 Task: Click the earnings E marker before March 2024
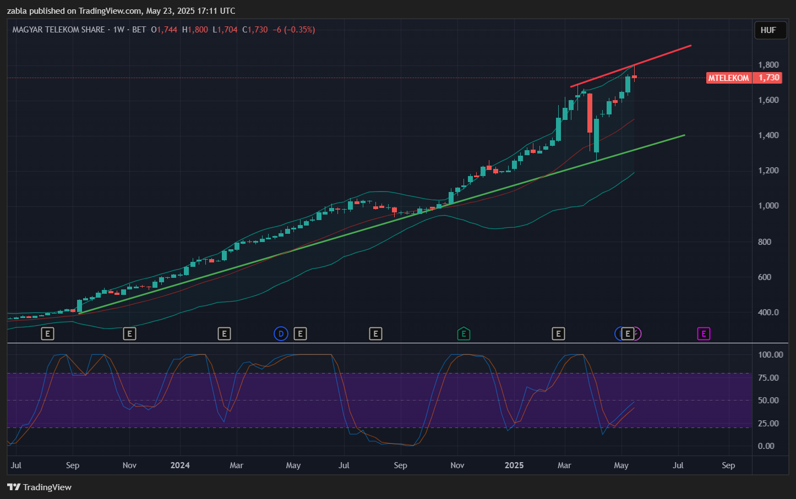(x=224, y=333)
